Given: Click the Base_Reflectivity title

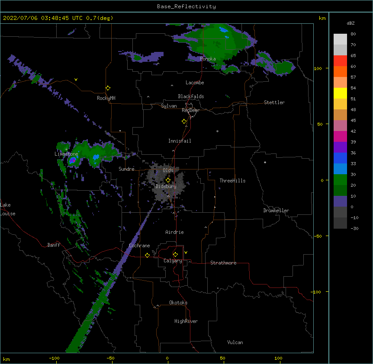Looking at the screenshot, I should pyautogui.click(x=186, y=6).
